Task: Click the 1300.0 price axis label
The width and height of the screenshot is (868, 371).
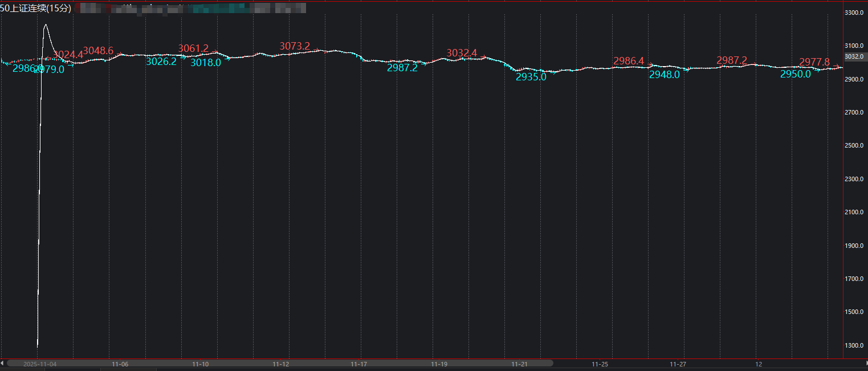Action: click(x=855, y=345)
